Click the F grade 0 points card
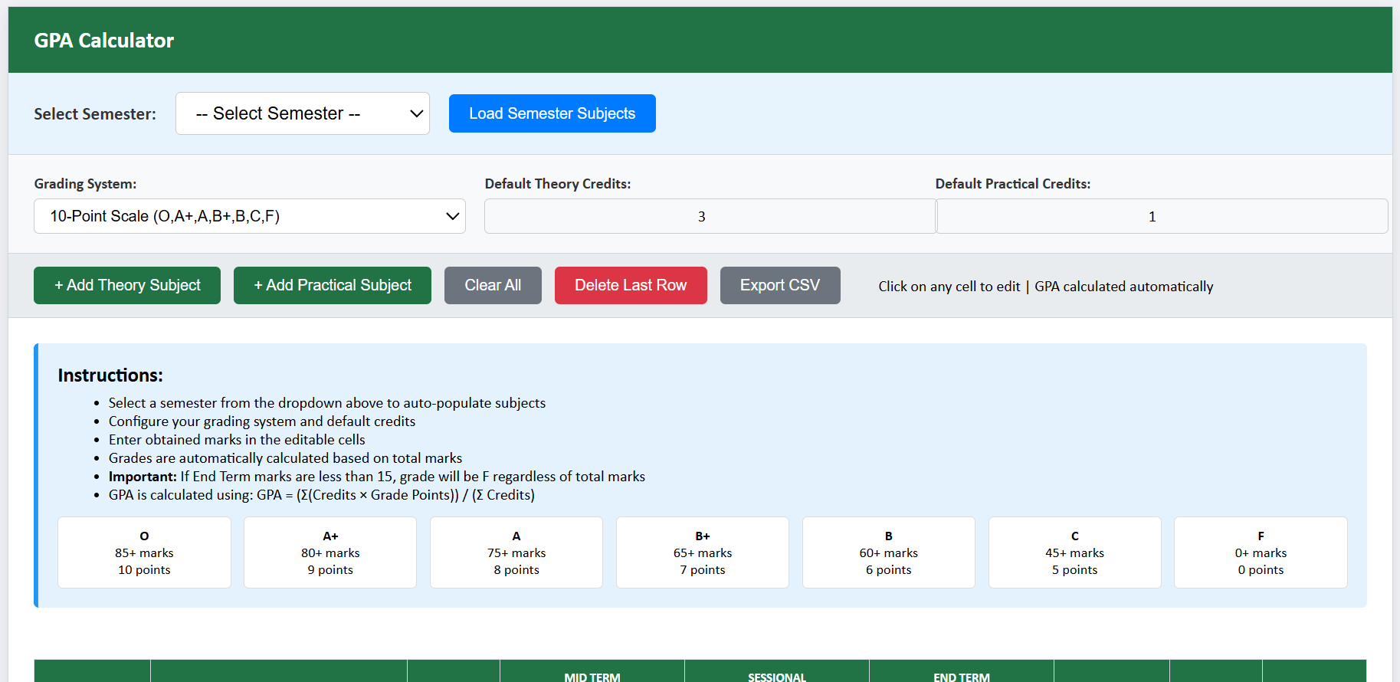This screenshot has width=1400, height=682. 1261,552
